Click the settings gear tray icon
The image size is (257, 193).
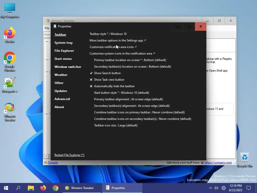(x=224, y=188)
